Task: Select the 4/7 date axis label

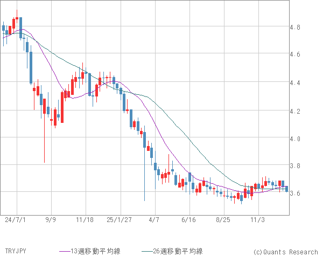Action: tap(155, 220)
